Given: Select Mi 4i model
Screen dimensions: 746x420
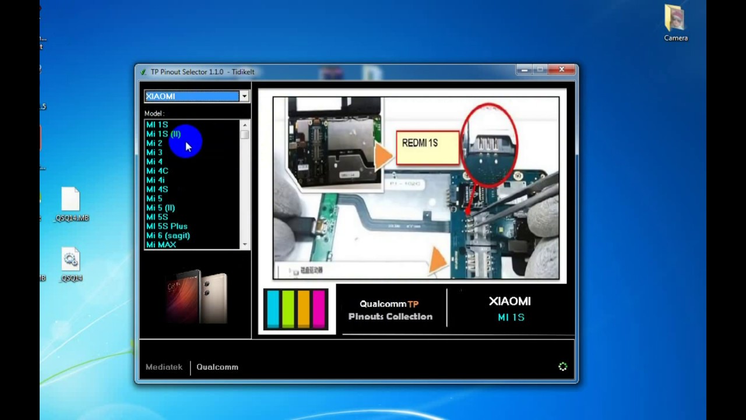Looking at the screenshot, I should [x=156, y=180].
